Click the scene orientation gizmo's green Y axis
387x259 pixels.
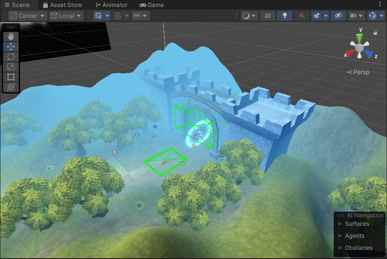(360, 38)
